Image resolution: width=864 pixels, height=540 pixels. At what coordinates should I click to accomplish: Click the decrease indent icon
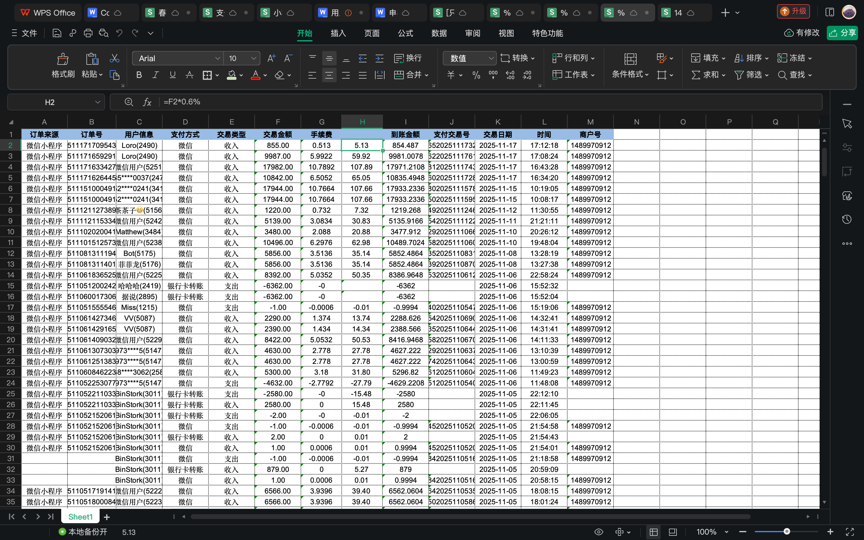362,58
